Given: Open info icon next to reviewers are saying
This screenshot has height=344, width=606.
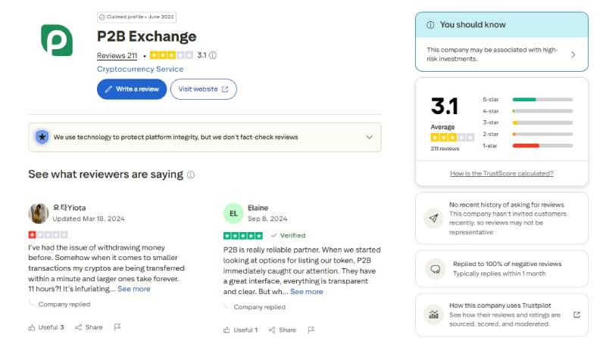Looking at the screenshot, I should point(191,175).
